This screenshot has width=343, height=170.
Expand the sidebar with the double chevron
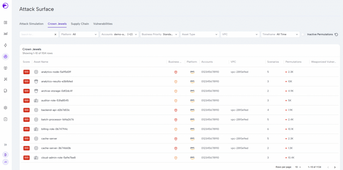click(5, 145)
